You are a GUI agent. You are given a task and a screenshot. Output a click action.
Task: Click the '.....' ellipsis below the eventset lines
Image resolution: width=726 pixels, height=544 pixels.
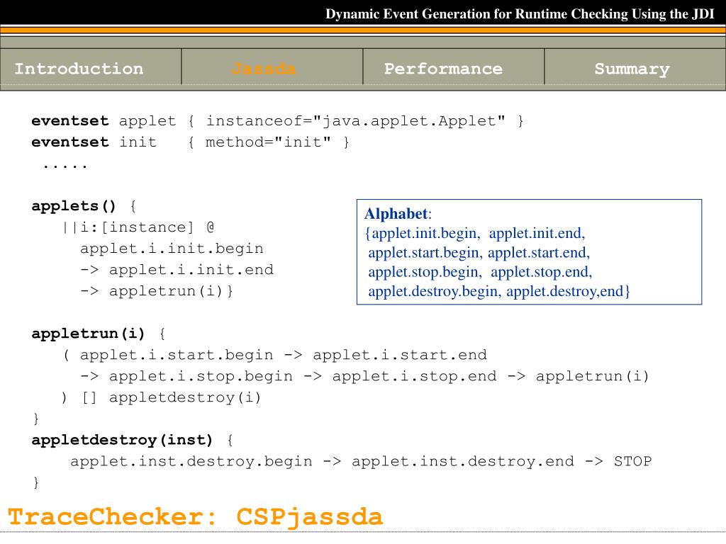point(65,166)
